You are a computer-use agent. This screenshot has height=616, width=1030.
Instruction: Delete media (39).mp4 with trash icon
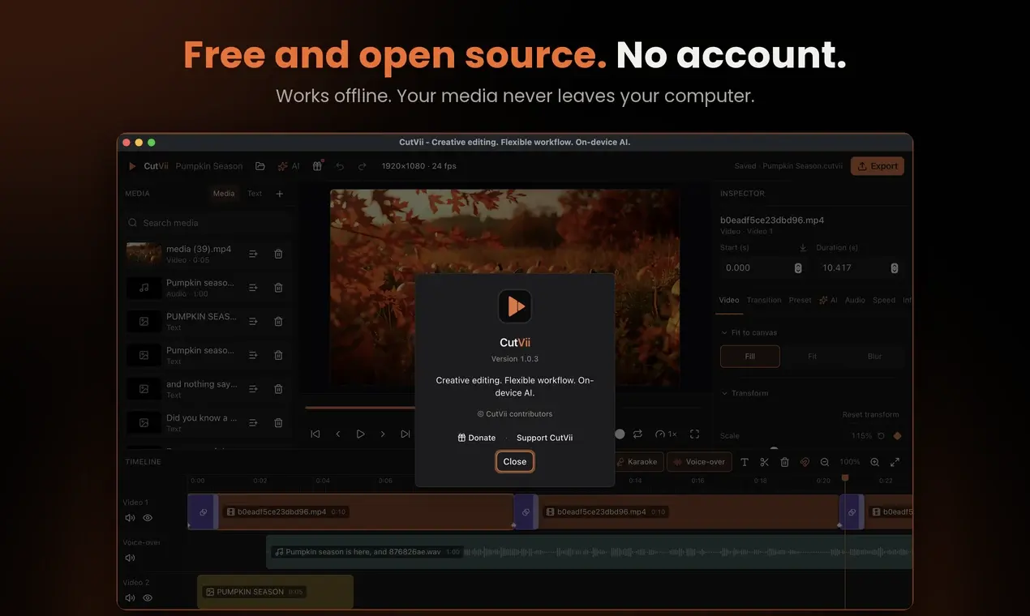click(278, 254)
